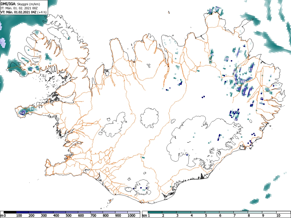
Task: Click the swatch right of 1000 m
Action: coord(134,212)
